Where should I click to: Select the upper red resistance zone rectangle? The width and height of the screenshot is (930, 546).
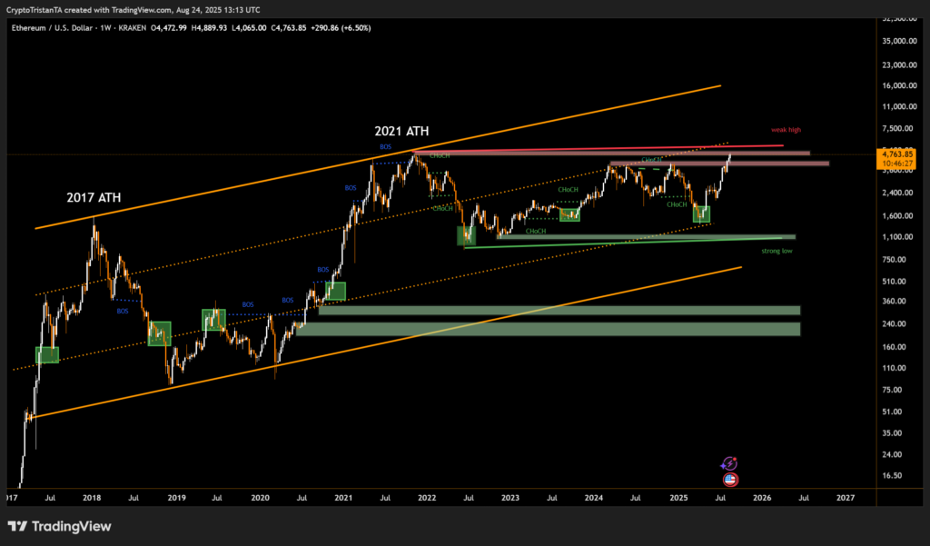point(618,153)
